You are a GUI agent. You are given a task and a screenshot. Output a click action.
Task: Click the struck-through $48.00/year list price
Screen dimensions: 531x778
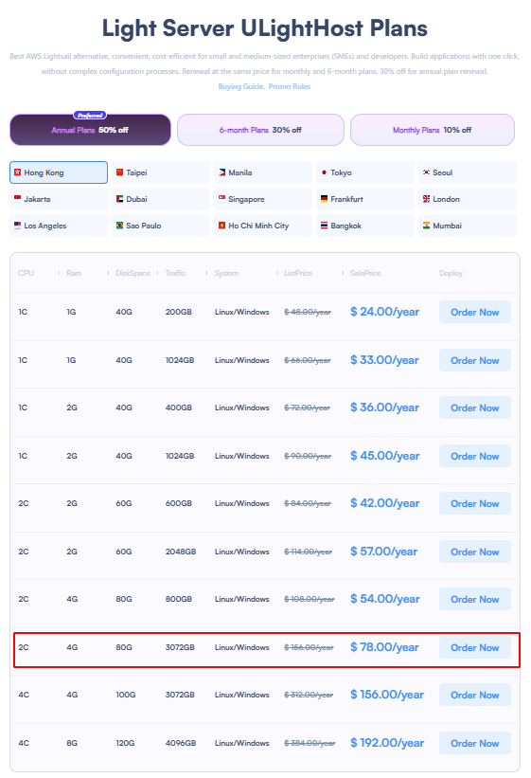(308, 312)
